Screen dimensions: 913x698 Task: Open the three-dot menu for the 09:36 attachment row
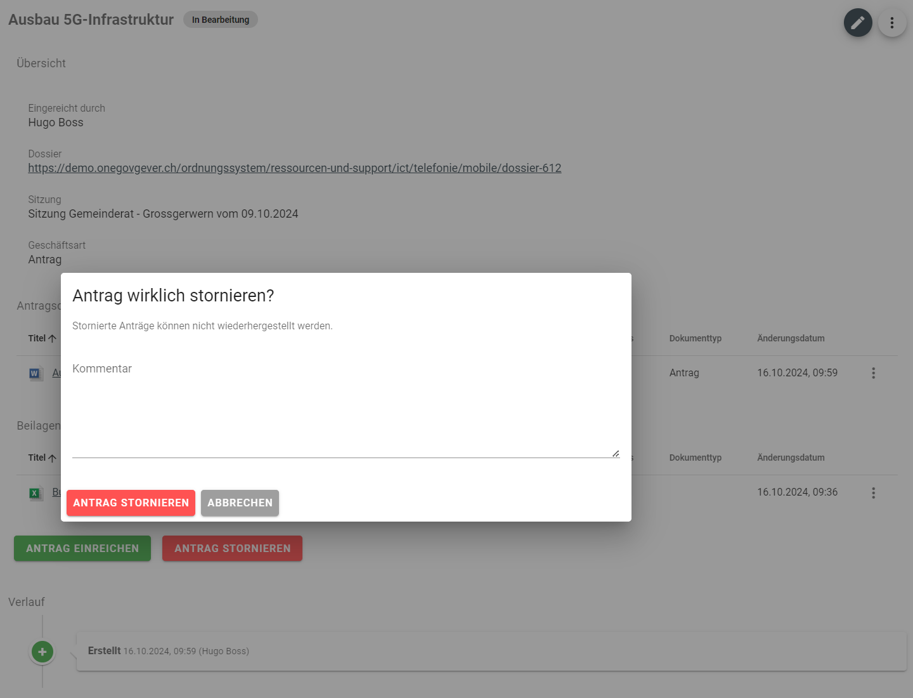pyautogui.click(x=873, y=493)
